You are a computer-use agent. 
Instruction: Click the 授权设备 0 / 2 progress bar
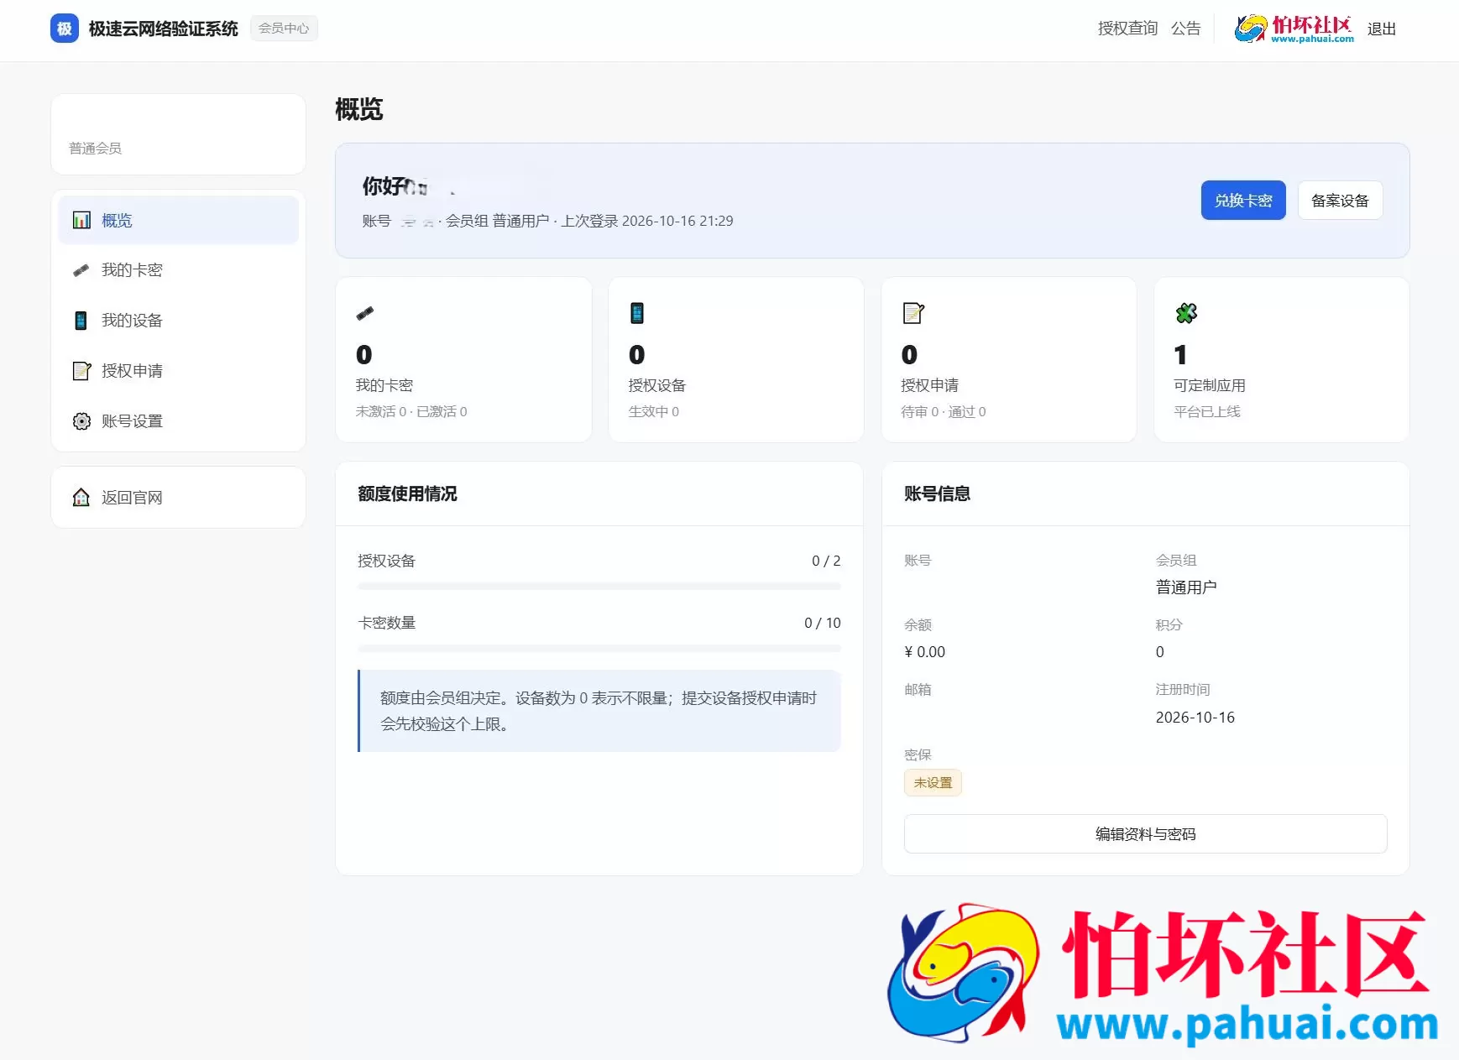coord(599,587)
